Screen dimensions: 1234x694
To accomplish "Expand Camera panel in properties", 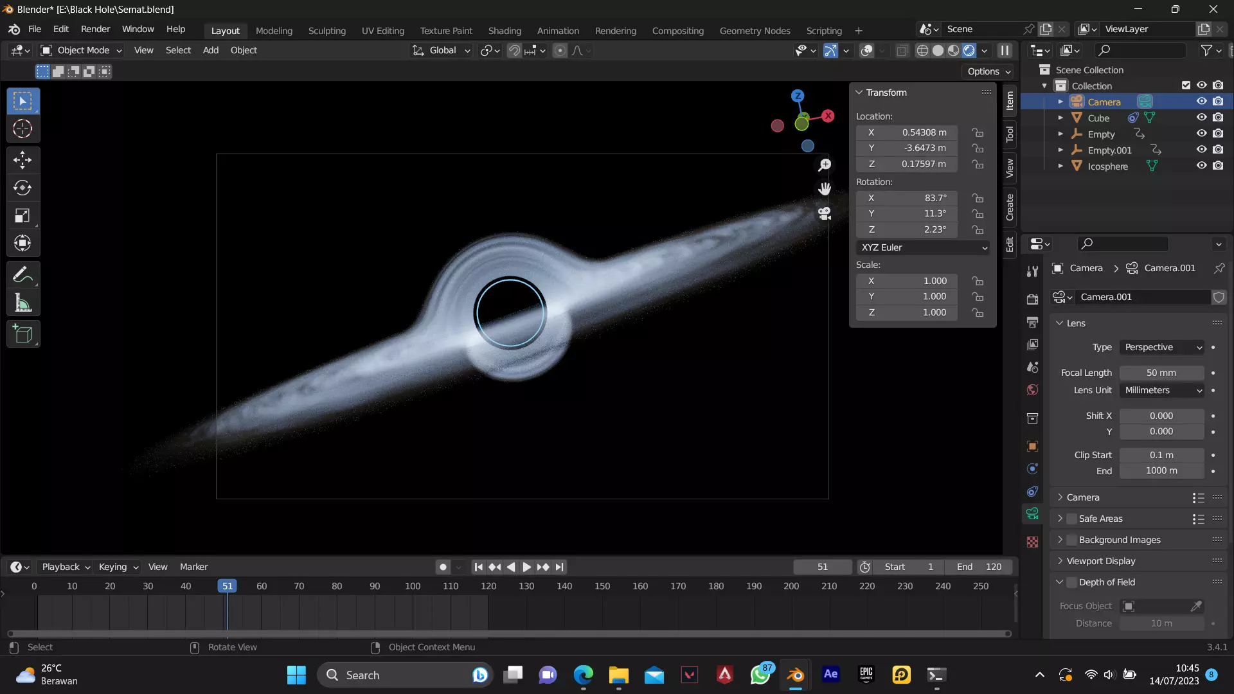I will click(x=1083, y=497).
